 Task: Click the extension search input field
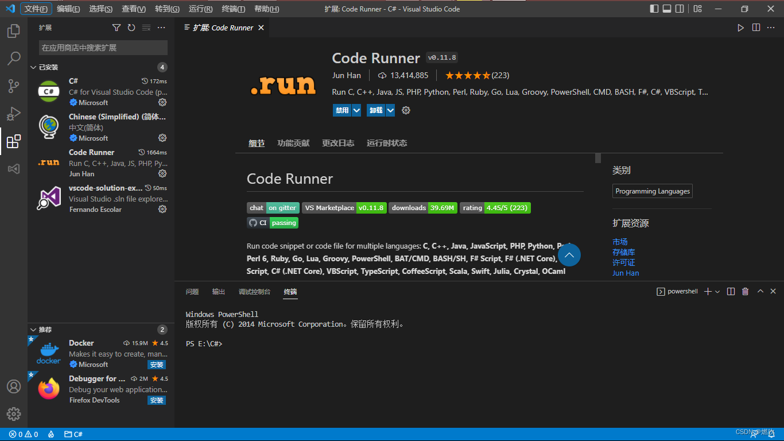(103, 48)
